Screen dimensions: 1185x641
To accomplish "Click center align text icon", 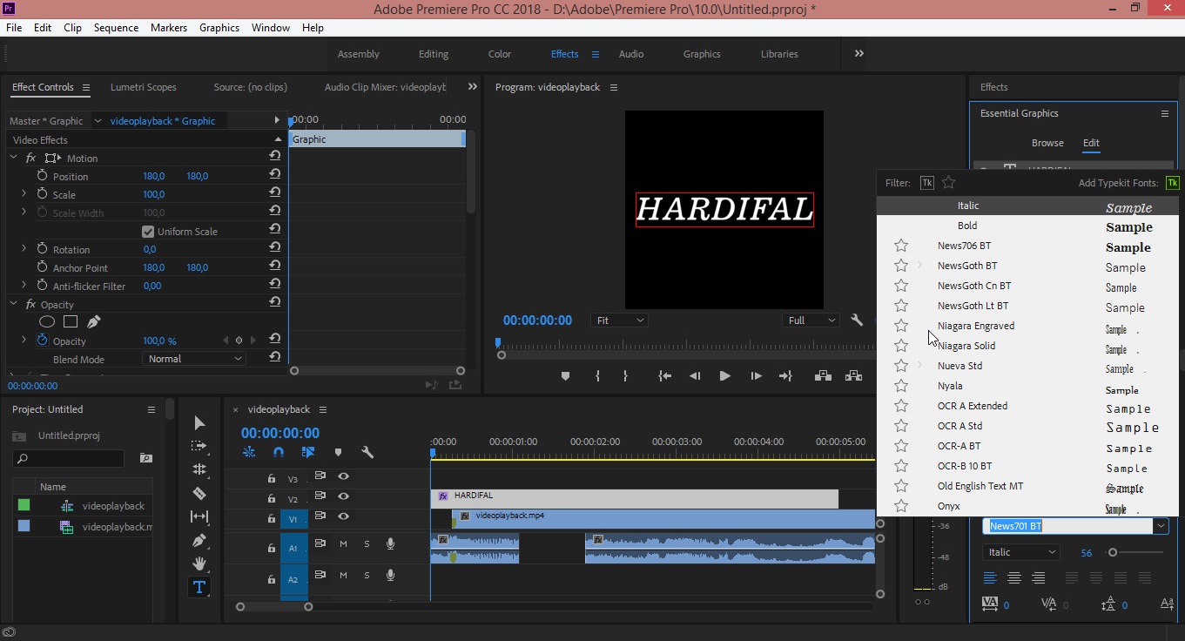I will point(1013,577).
